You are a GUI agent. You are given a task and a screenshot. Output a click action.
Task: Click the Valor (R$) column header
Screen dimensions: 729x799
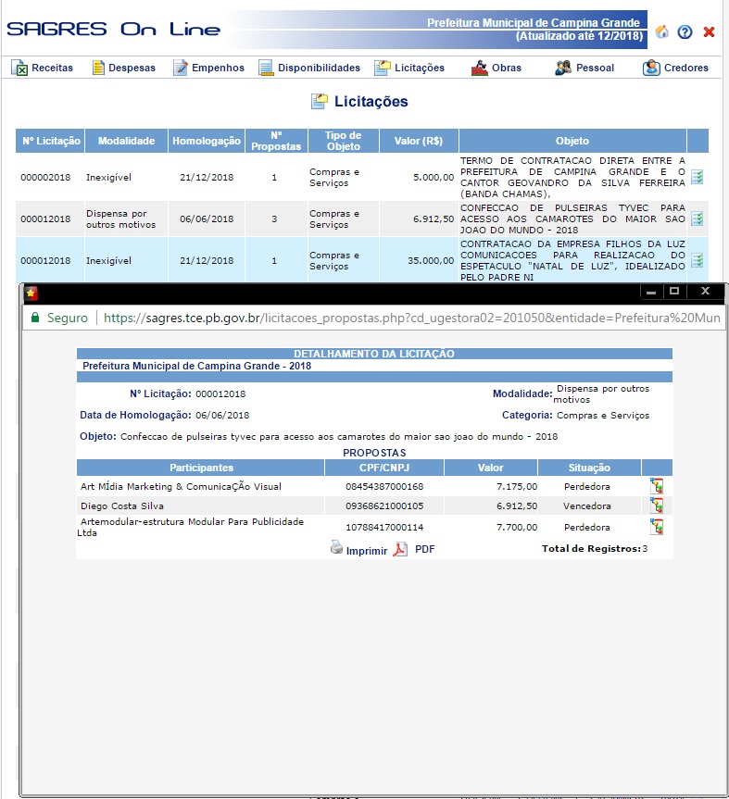point(419,141)
